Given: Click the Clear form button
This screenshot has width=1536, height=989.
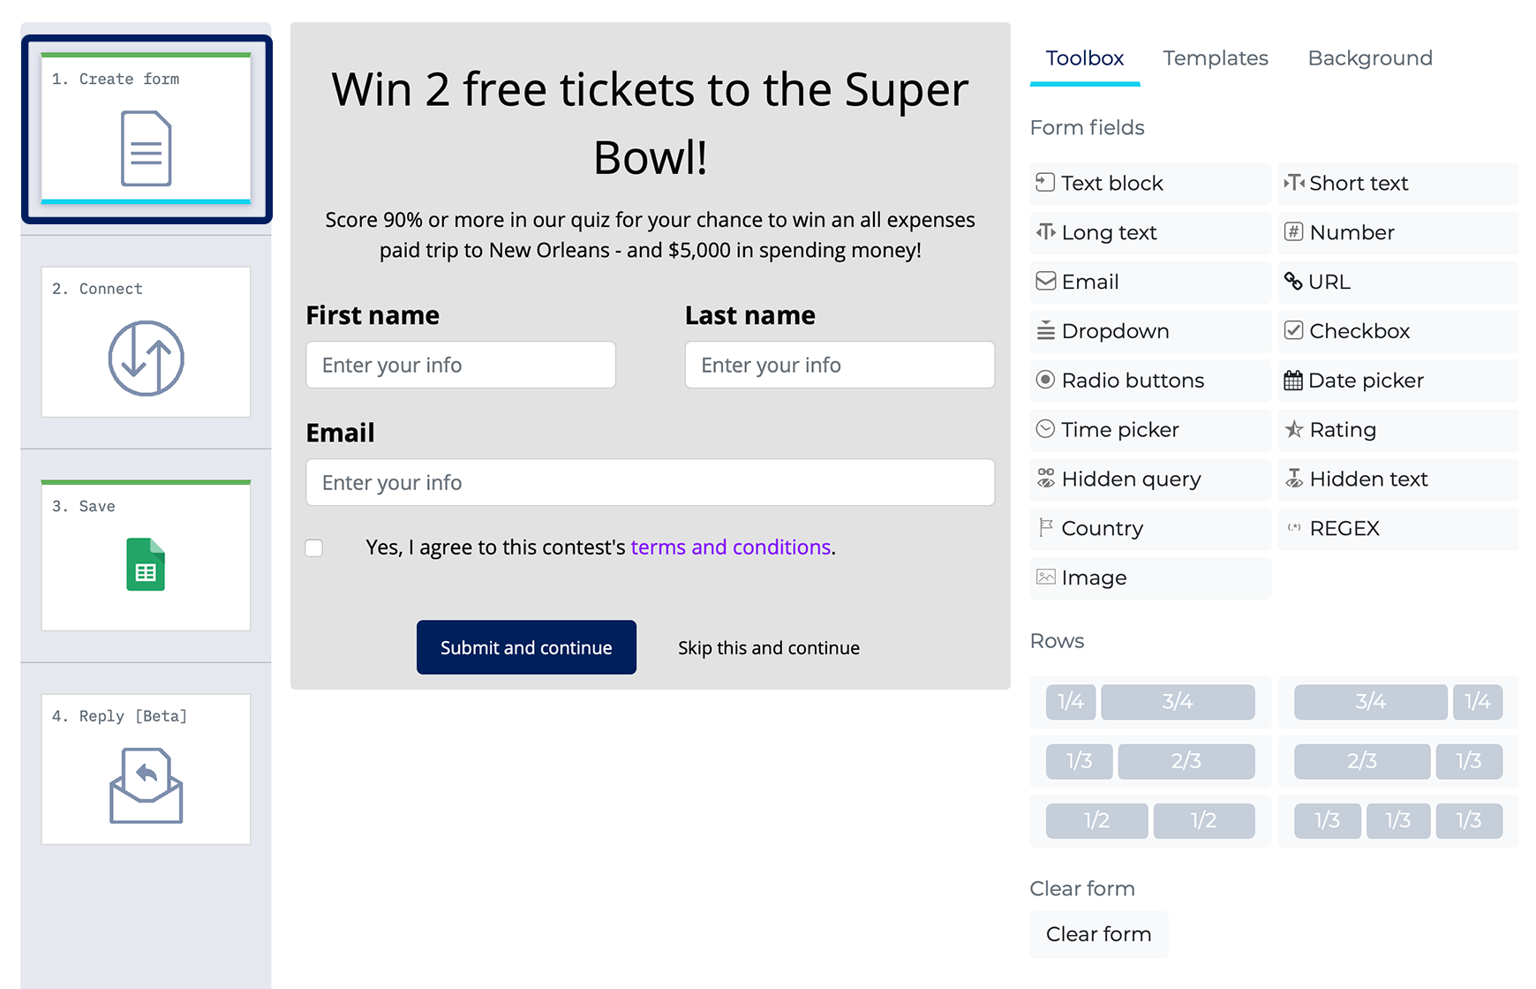Looking at the screenshot, I should pyautogui.click(x=1099, y=934).
